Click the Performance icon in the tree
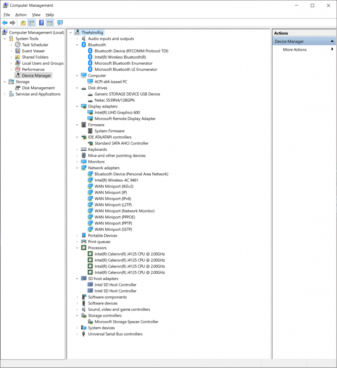Viewport: 337px width, 368px height. [18, 69]
